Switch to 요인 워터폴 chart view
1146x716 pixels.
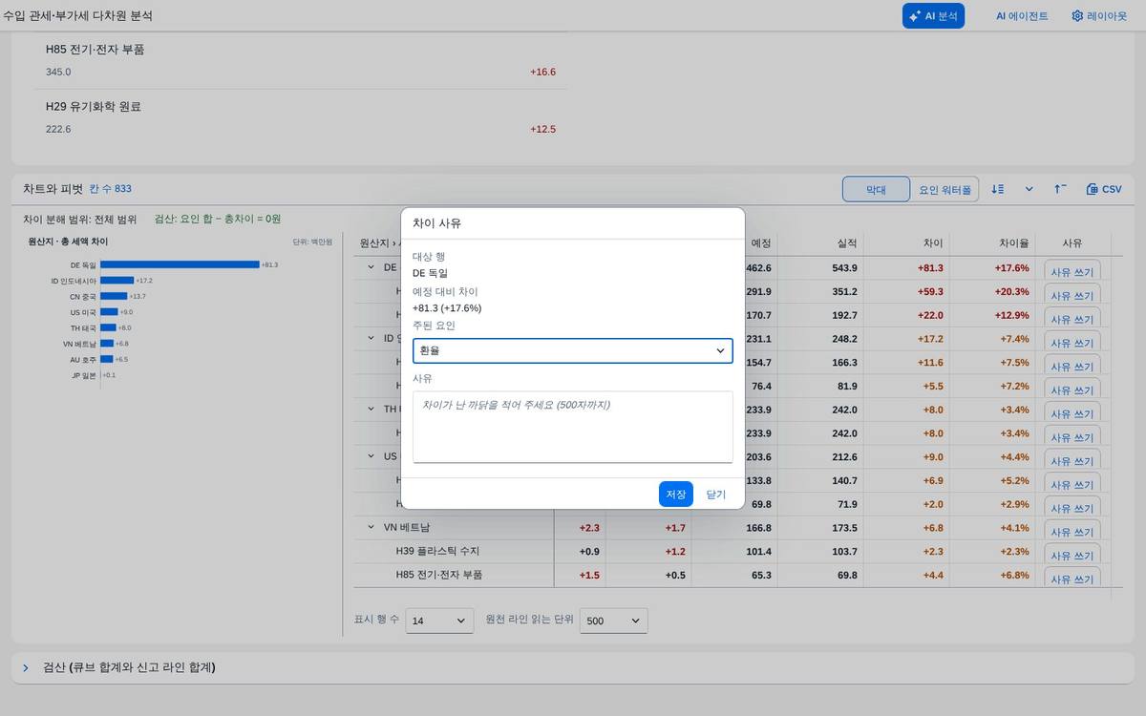pos(944,189)
